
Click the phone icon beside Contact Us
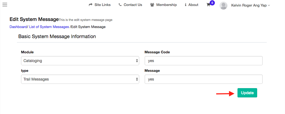[120, 5]
